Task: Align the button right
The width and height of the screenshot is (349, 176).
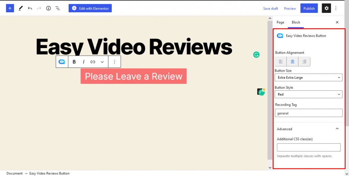Action: (x=304, y=62)
